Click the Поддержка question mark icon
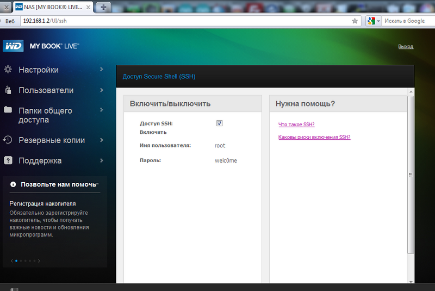The height and width of the screenshot is (291, 435). [8, 160]
